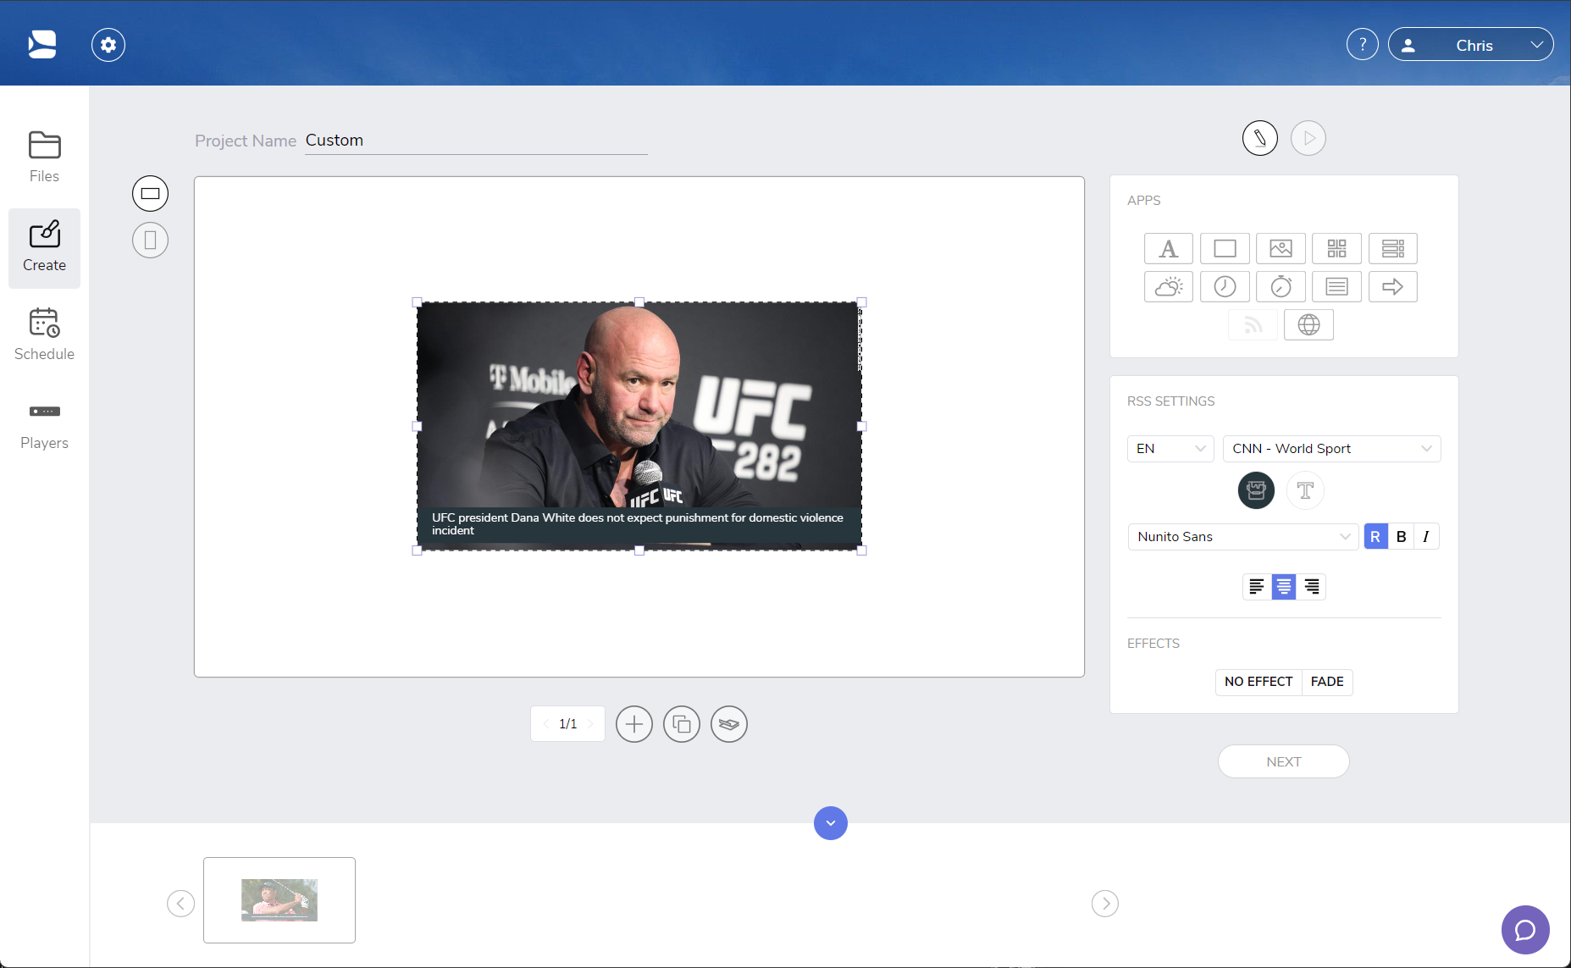Screen dimensions: 1571x968
Task: Choose FADE effect
Action: [1327, 682]
